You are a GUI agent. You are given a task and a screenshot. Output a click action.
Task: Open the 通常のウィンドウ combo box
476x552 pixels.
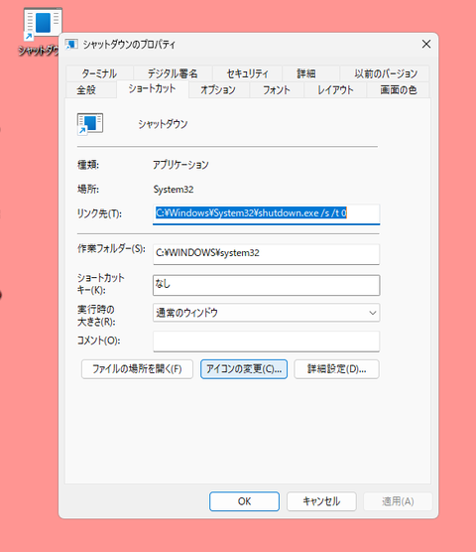266,313
